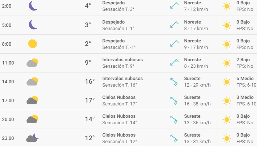Click 'Cielos Nubosos' description at 20:00
This screenshot has height=146, width=257.
[119, 116]
